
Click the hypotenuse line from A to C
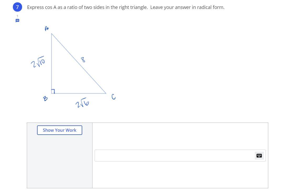click(x=79, y=63)
